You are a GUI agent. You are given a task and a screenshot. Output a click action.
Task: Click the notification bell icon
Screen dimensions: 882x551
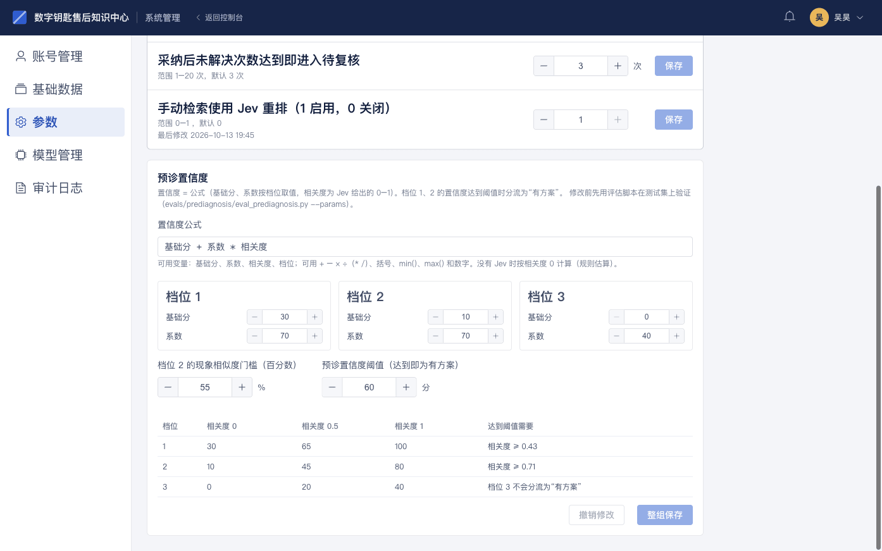point(790,17)
